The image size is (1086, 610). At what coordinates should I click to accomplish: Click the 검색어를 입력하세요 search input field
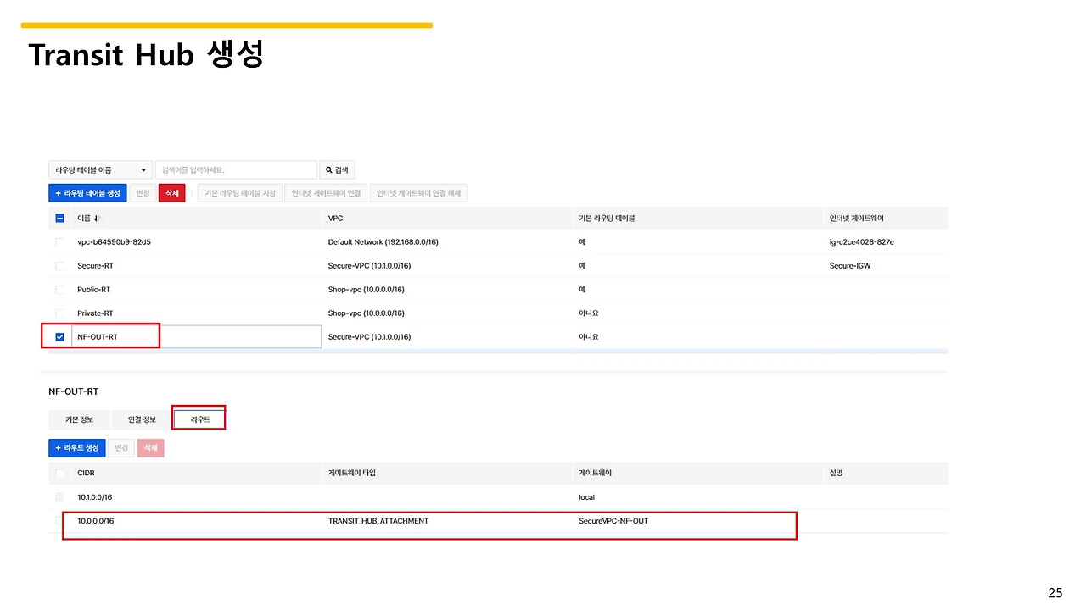coord(236,170)
